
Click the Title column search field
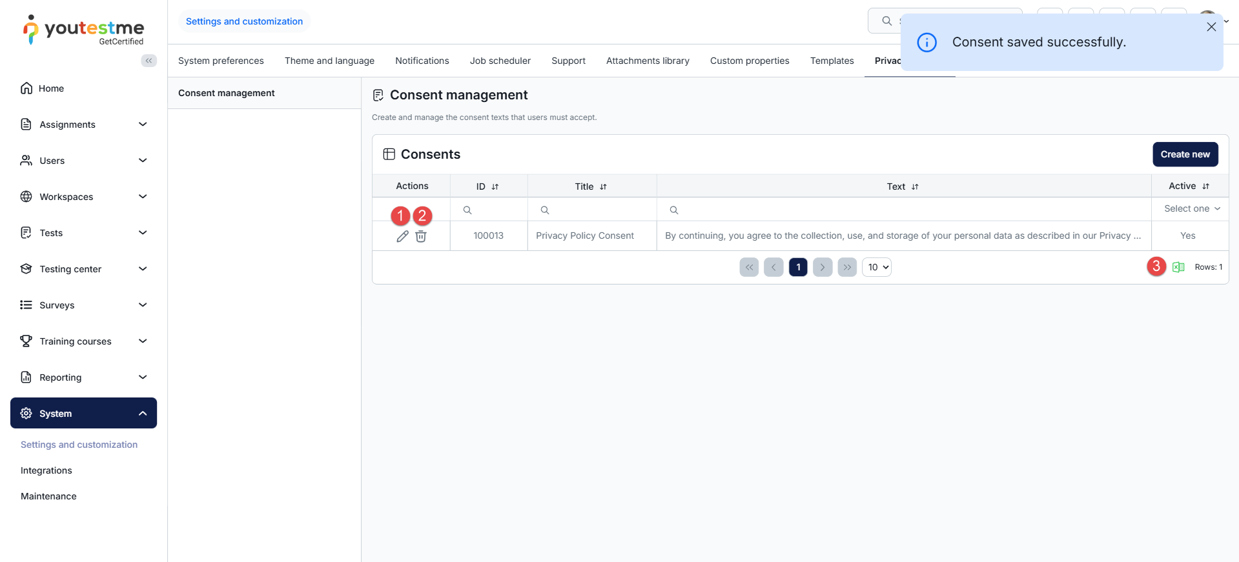[x=597, y=210]
